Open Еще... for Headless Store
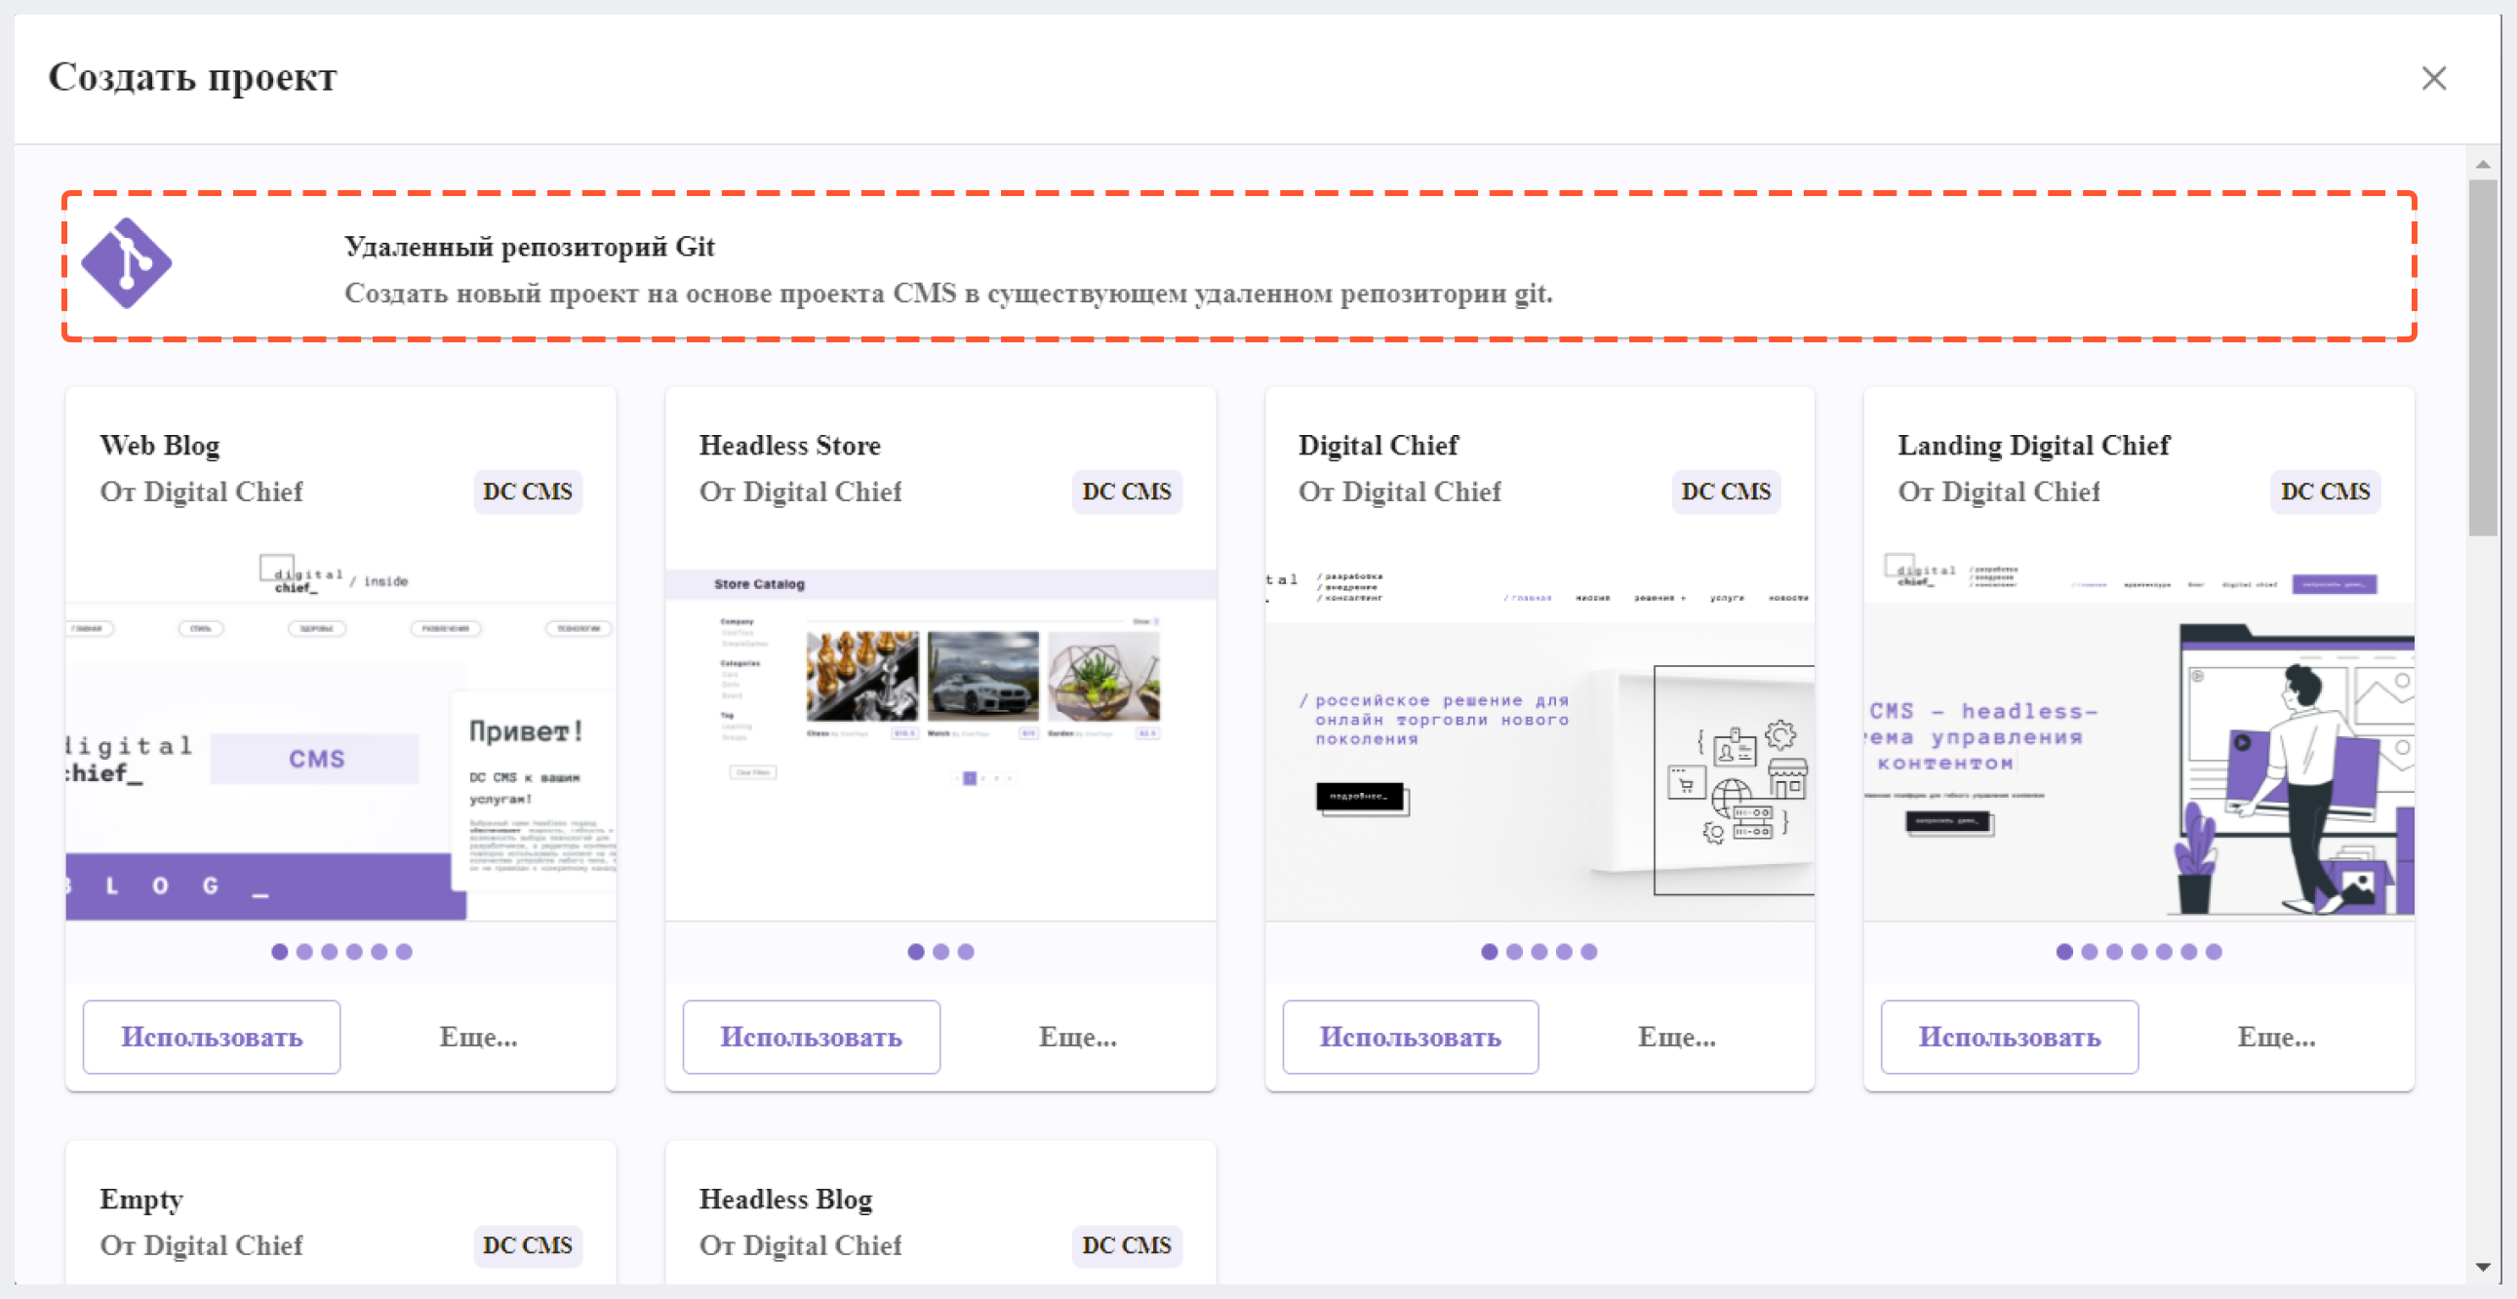 click(1078, 1037)
